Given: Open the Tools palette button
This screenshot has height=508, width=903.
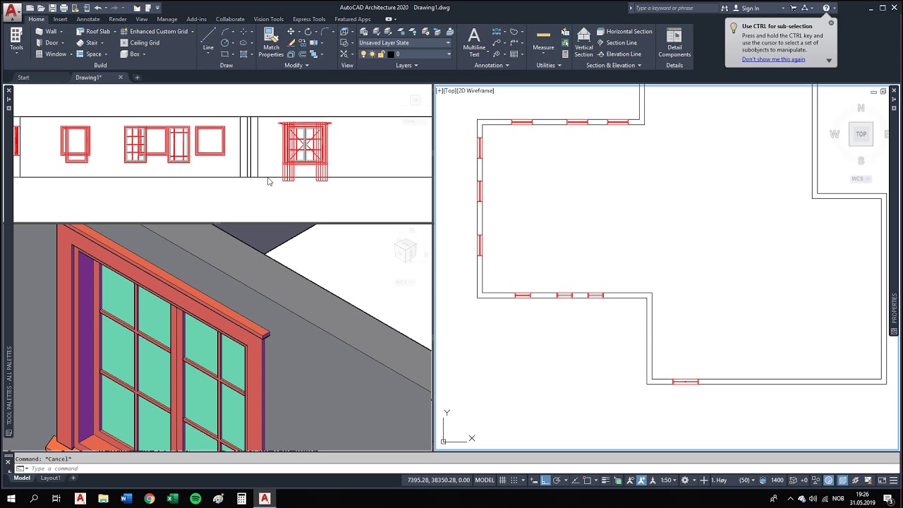Looking at the screenshot, I should click(16, 40).
